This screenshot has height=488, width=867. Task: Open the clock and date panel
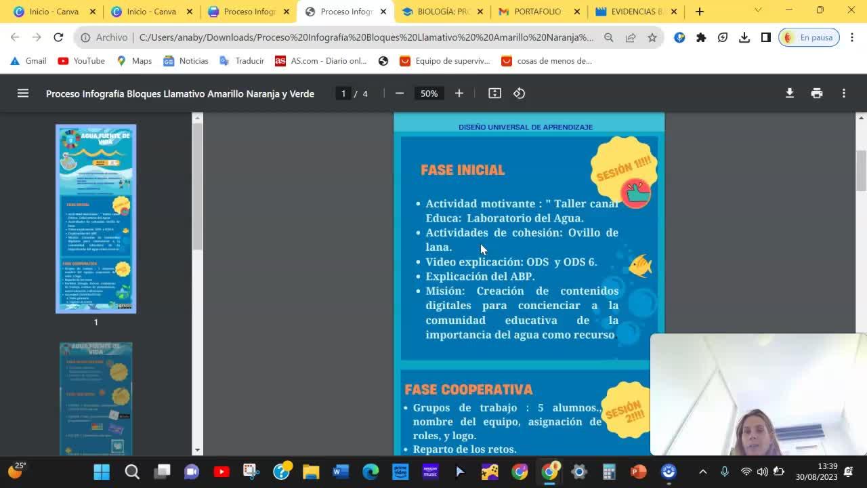(817, 472)
